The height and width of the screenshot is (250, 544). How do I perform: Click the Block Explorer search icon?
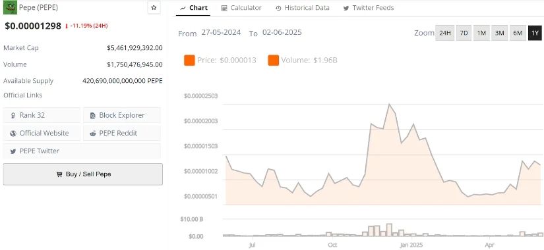92,116
